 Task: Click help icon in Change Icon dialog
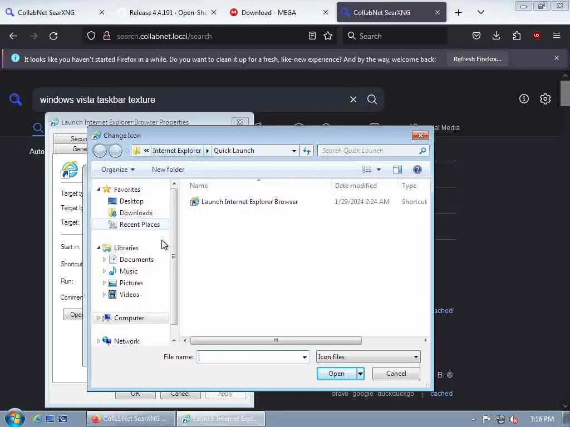[x=417, y=170]
